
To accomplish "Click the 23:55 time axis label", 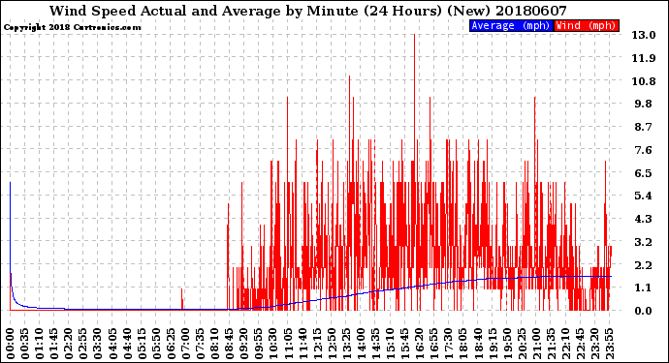I will coord(610,344).
